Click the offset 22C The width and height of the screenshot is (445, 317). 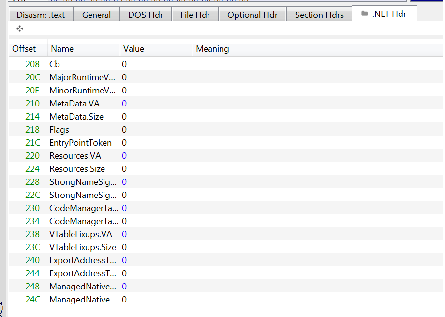pyautogui.click(x=32, y=195)
